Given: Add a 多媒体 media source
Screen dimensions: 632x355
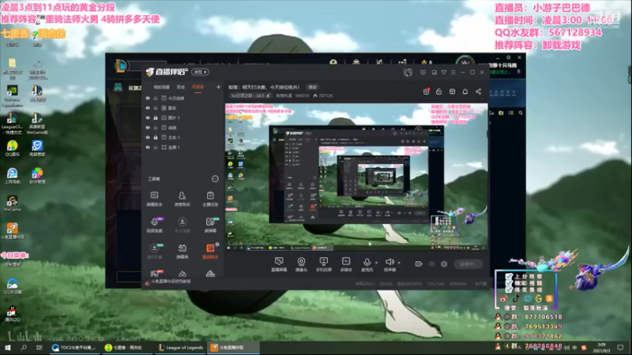Looking at the screenshot, I should pos(346,264).
